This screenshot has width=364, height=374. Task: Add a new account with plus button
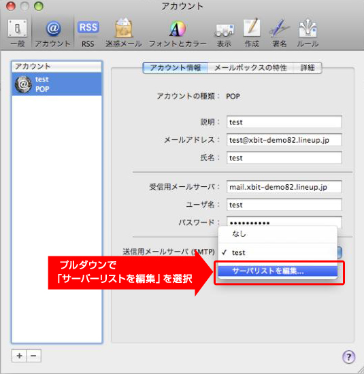(19, 356)
